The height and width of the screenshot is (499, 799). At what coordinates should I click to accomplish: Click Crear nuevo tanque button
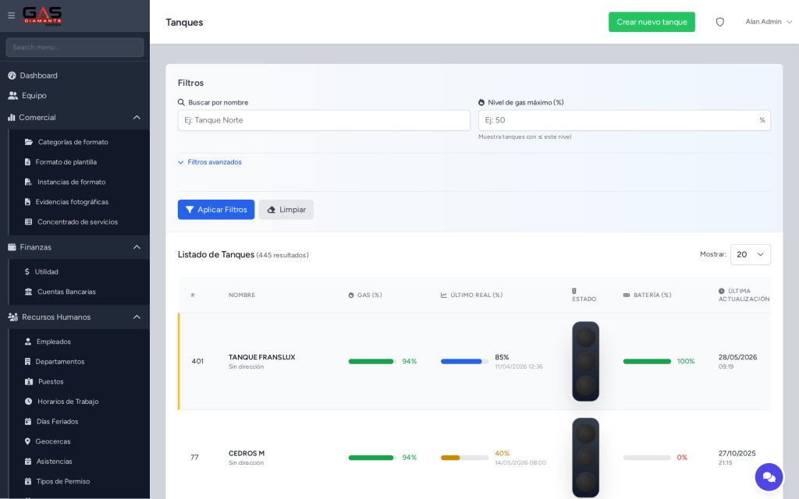[x=652, y=22]
